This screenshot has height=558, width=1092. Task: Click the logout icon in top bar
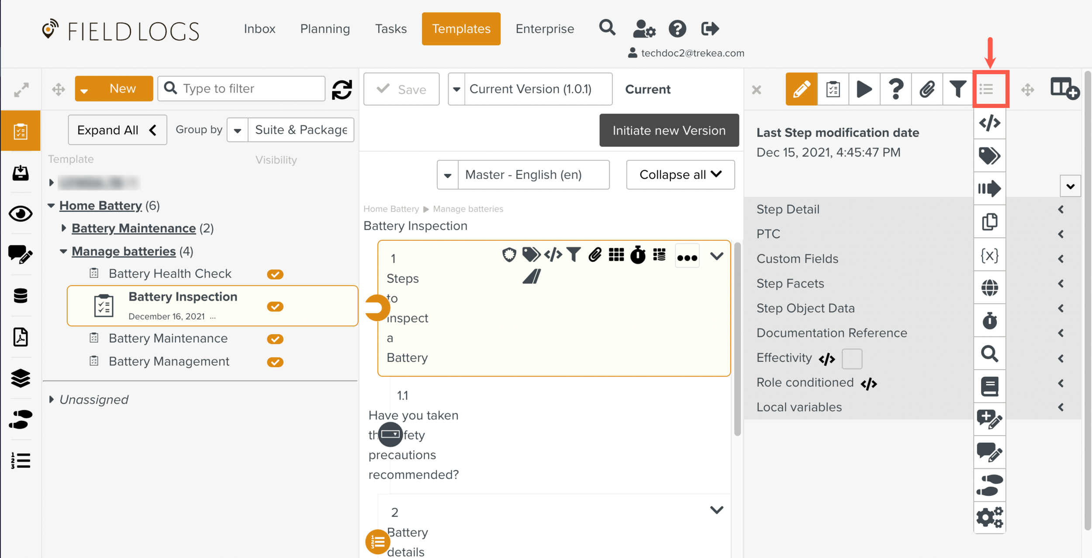[x=709, y=29]
